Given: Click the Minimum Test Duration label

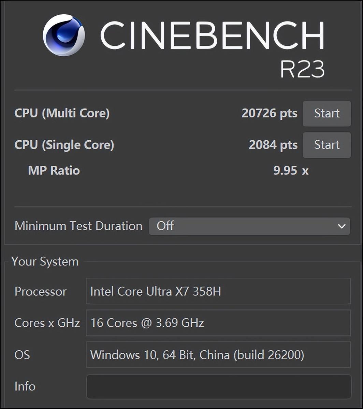Looking at the screenshot, I should click(78, 226).
